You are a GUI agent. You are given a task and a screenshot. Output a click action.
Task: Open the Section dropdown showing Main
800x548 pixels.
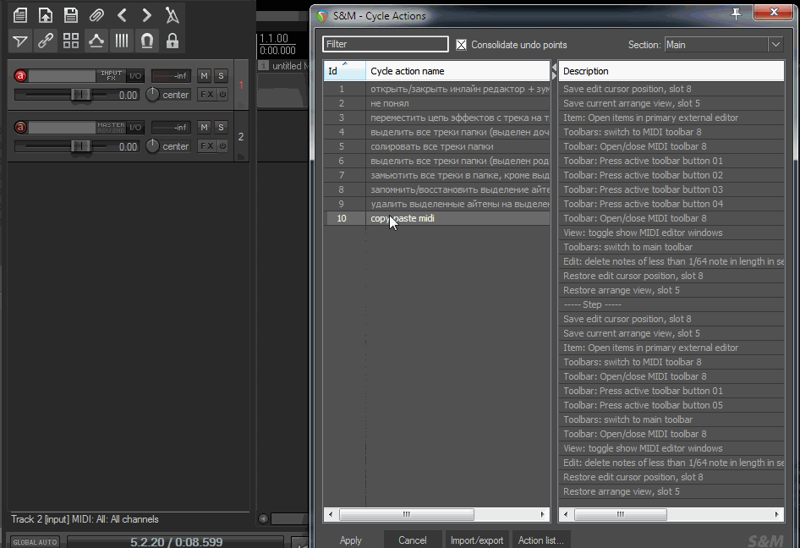(723, 45)
